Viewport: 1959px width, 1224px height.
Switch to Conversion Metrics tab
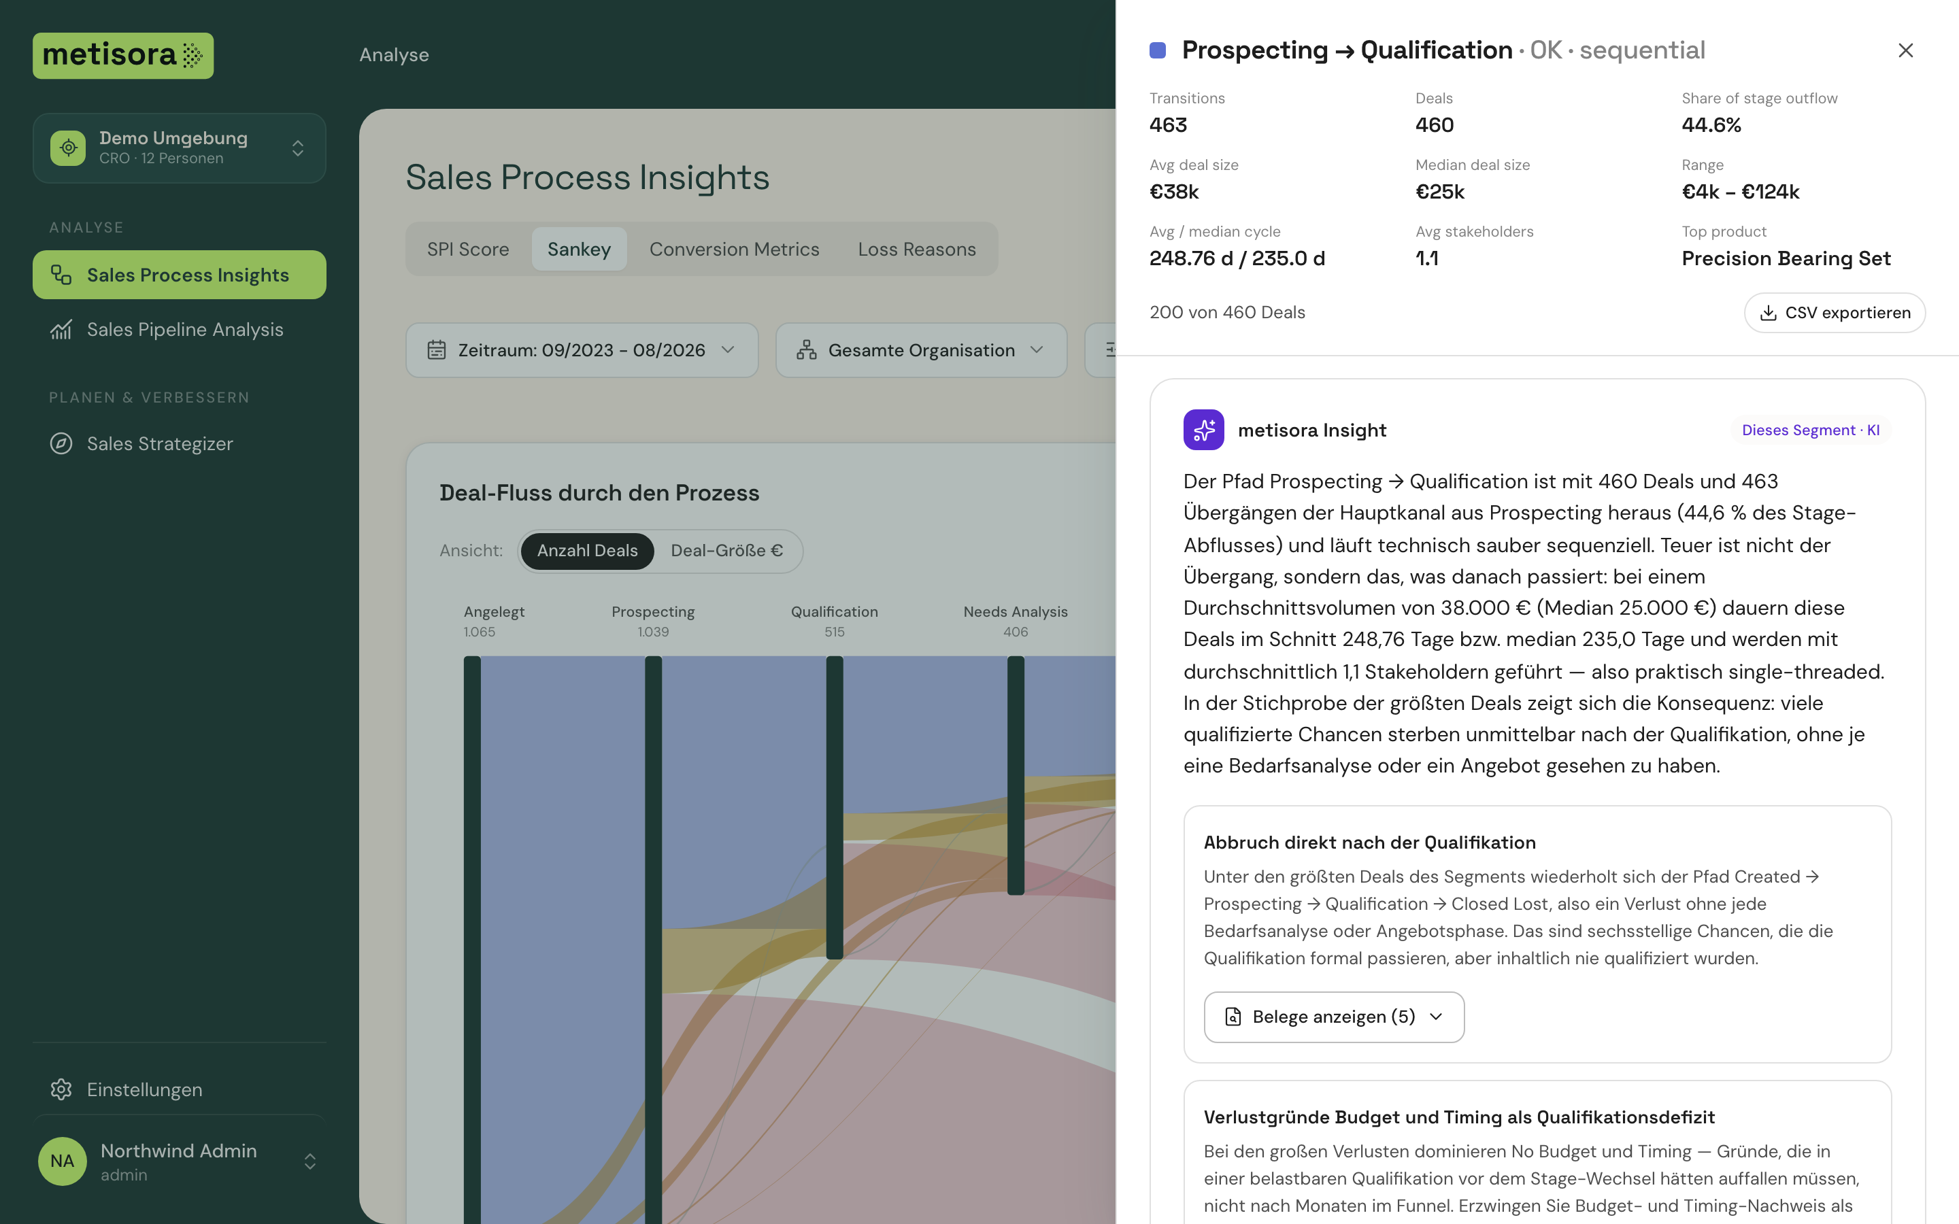tap(734, 250)
